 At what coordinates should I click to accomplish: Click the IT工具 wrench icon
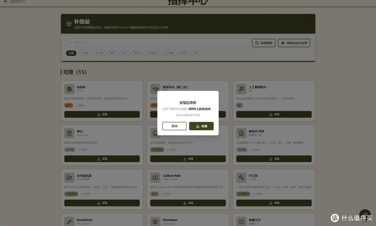click(241, 178)
